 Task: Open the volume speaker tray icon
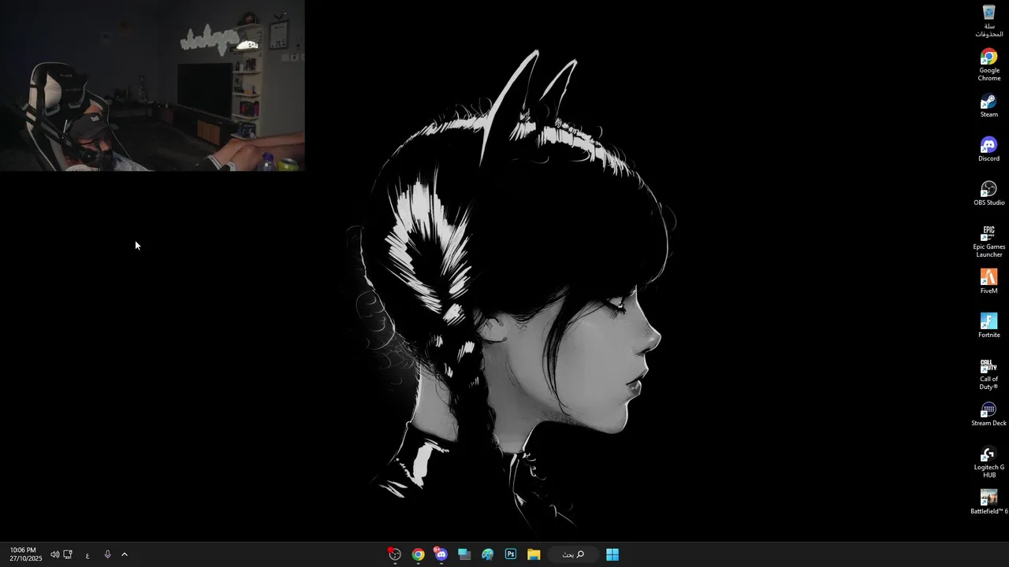pos(54,554)
